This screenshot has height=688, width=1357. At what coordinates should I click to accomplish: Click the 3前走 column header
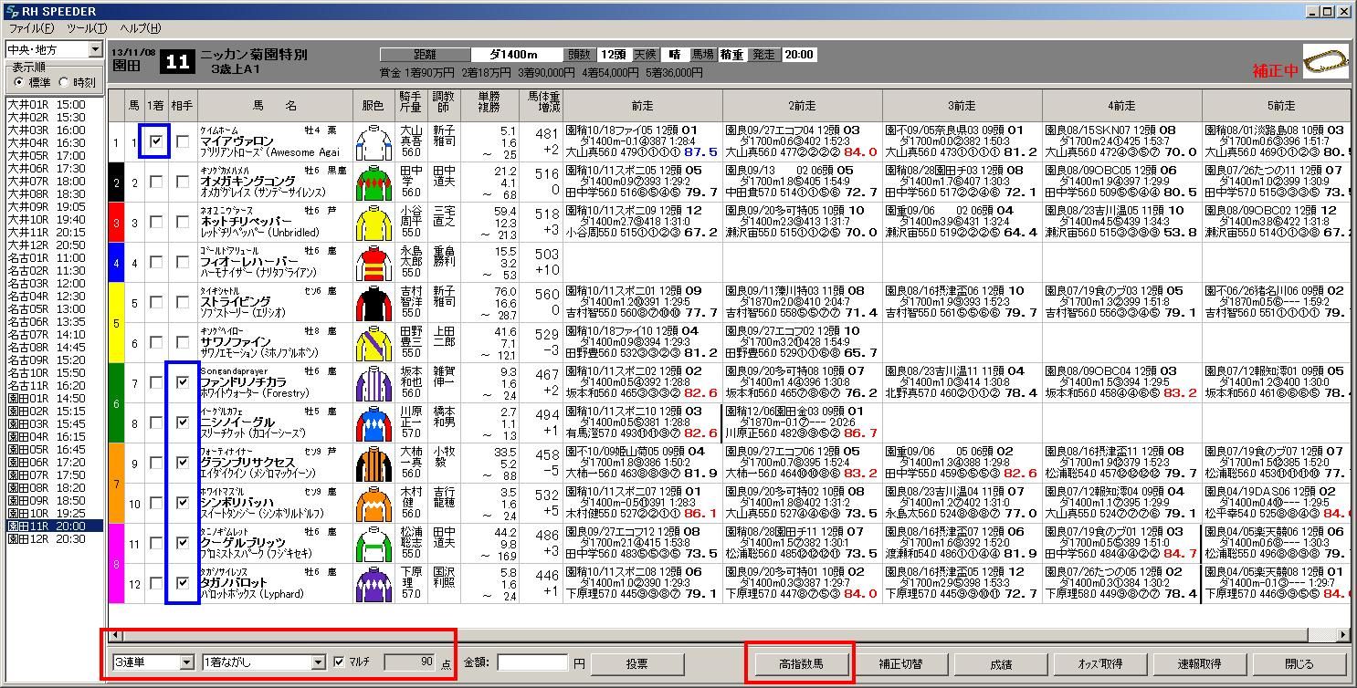click(963, 106)
